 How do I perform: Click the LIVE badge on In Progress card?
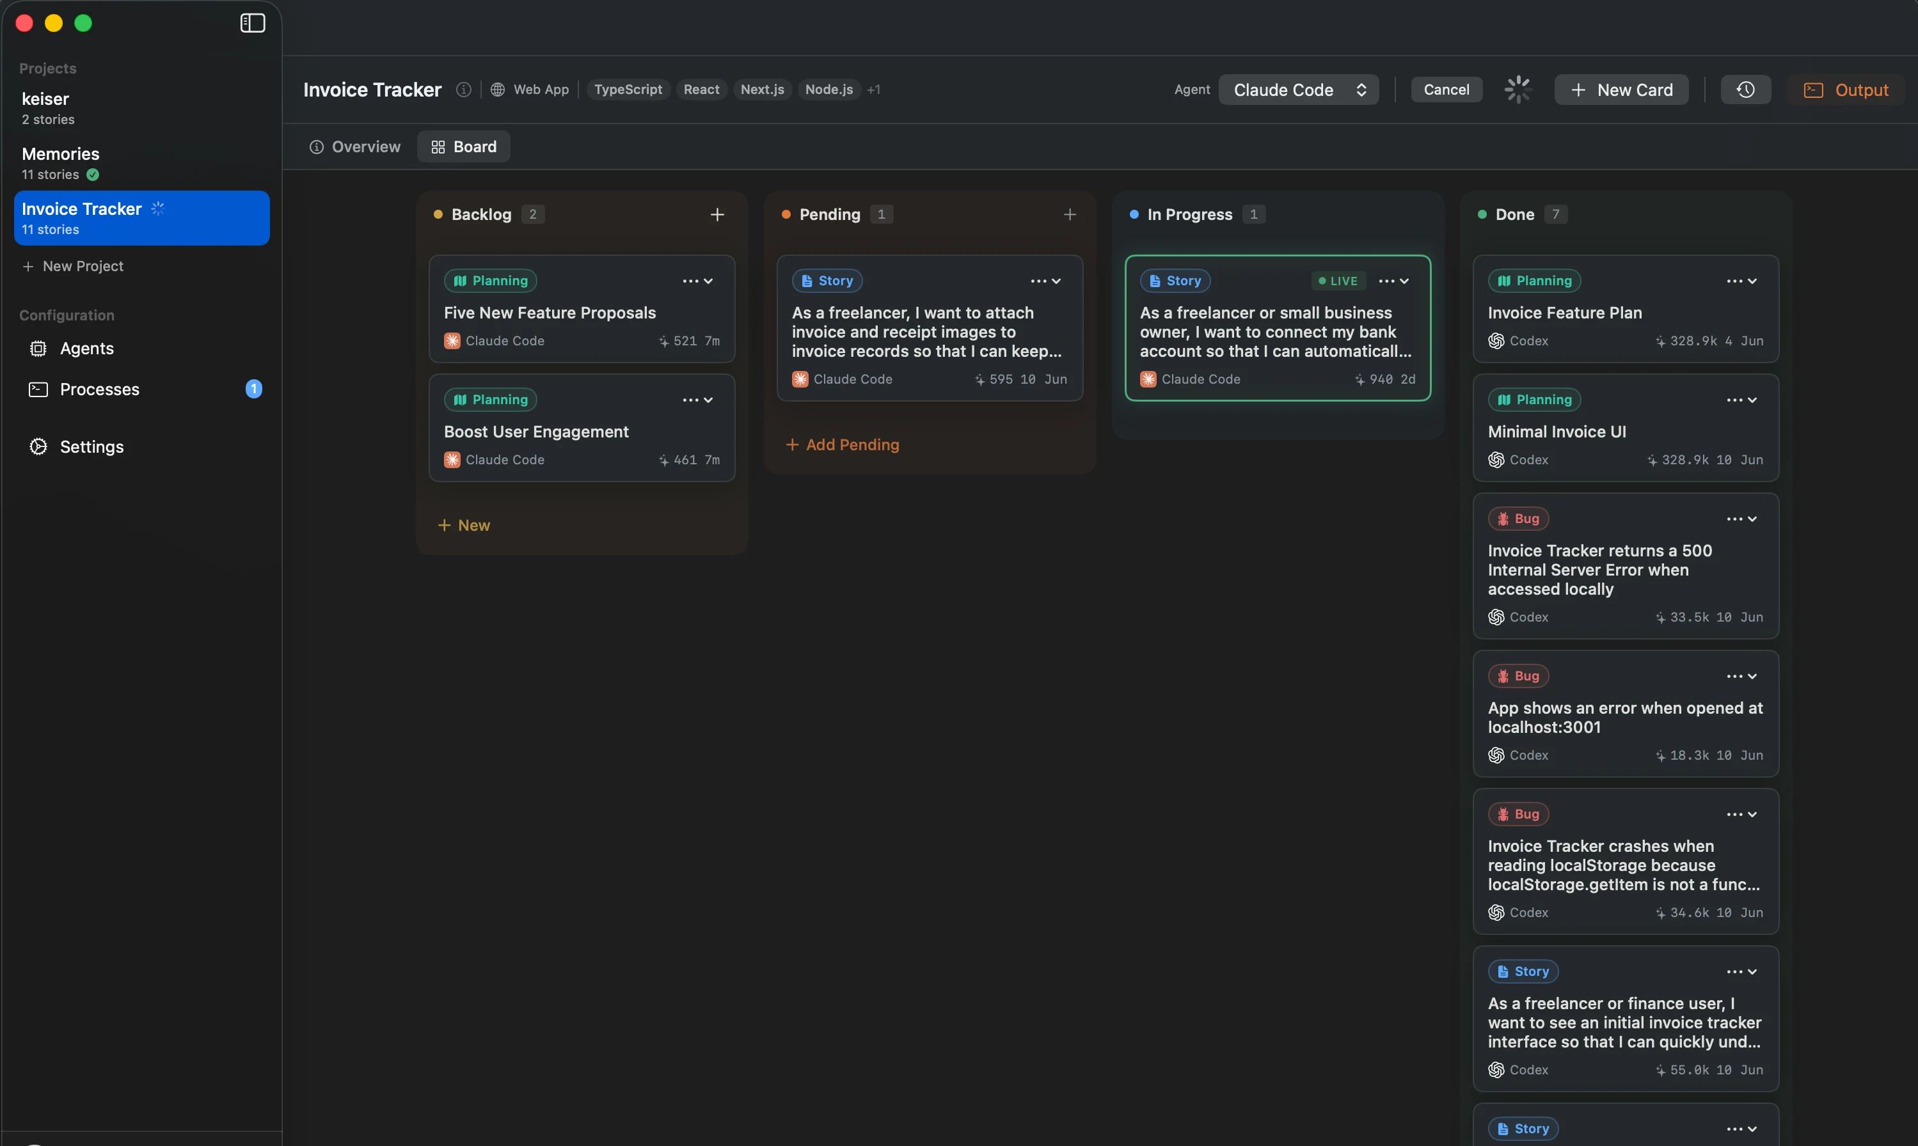point(1338,281)
